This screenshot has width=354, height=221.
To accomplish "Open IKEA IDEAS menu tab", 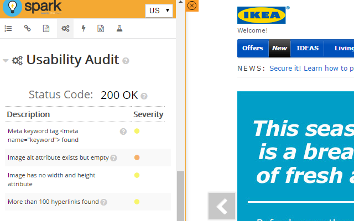I will [308, 48].
